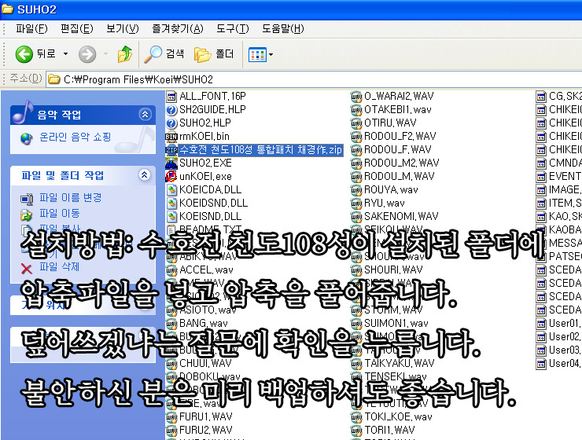582x440 pixels.
Task: Click the 파일 삭제 link
Action: pyautogui.click(x=60, y=266)
